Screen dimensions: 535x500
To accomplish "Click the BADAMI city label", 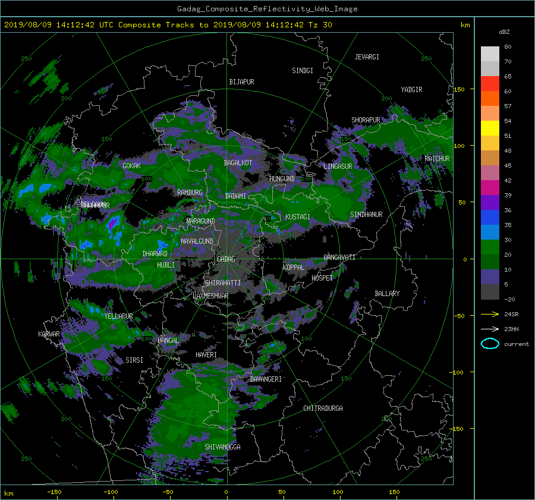I will click(235, 196).
